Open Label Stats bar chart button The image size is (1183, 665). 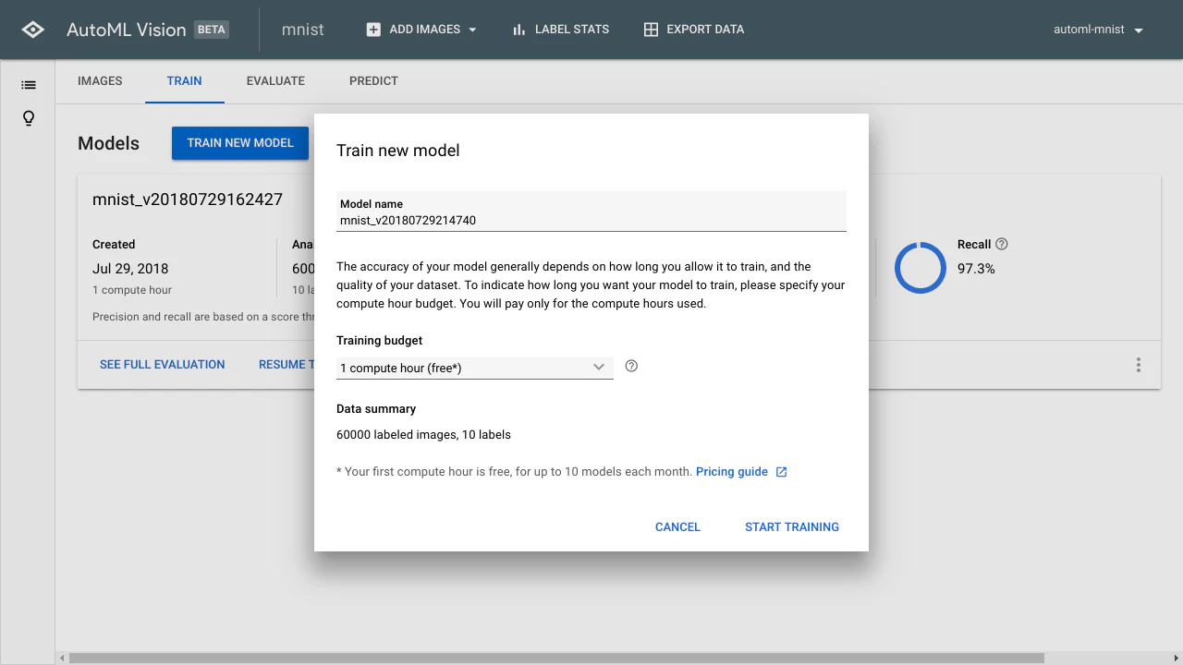[x=560, y=30]
